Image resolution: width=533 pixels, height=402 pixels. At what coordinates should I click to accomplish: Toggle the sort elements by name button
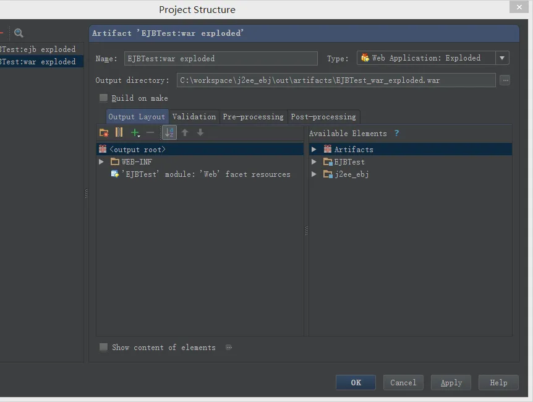coord(169,132)
